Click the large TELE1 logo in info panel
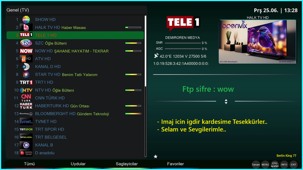Image resolution: width=303 pixels, height=170 pixels. click(183, 23)
